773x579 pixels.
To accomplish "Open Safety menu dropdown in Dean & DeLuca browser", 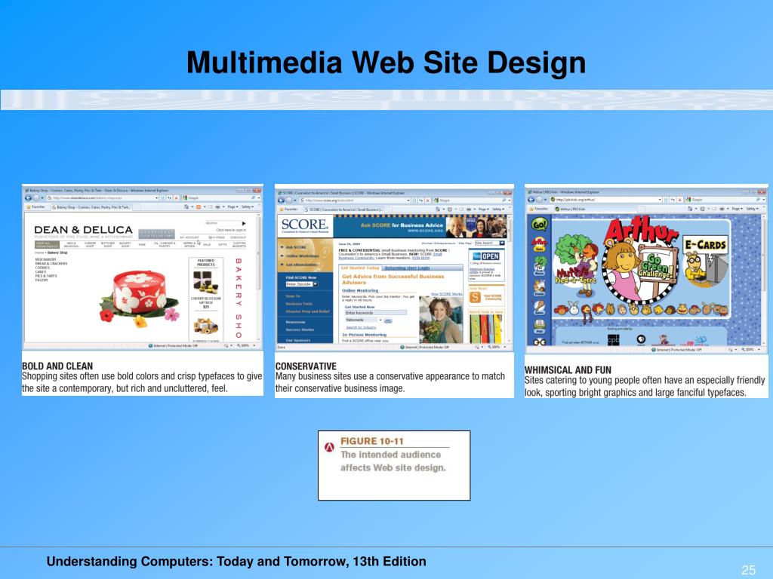I will coord(247,207).
